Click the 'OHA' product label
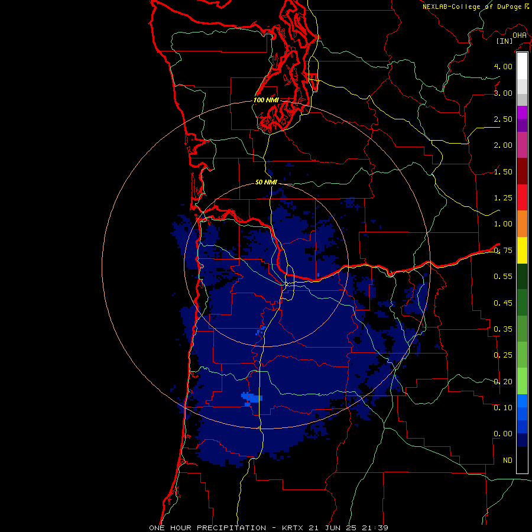The image size is (532, 532). point(520,35)
